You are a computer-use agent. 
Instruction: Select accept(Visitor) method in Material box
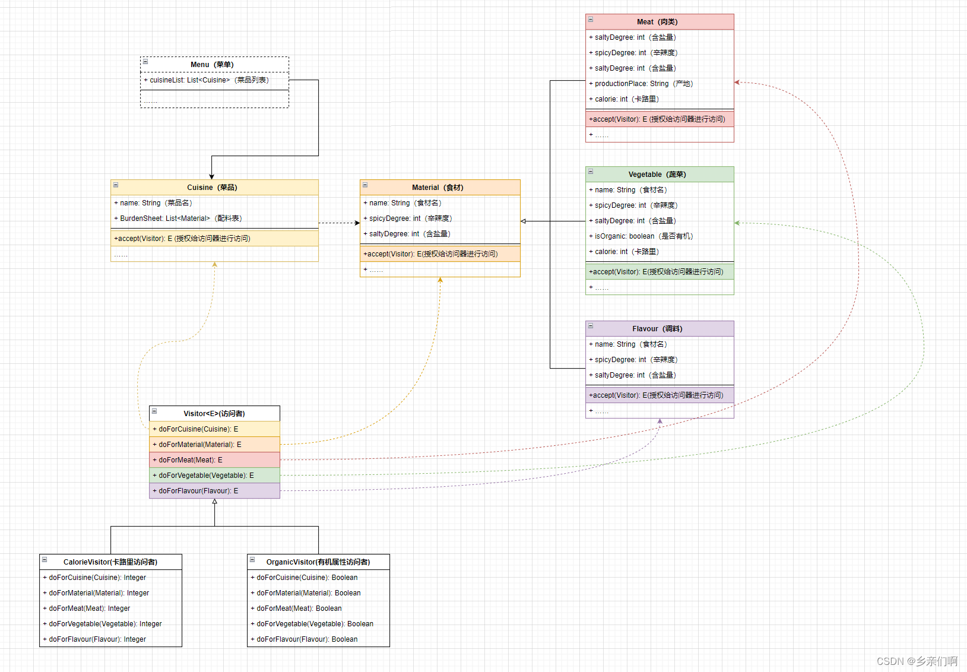[440, 254]
